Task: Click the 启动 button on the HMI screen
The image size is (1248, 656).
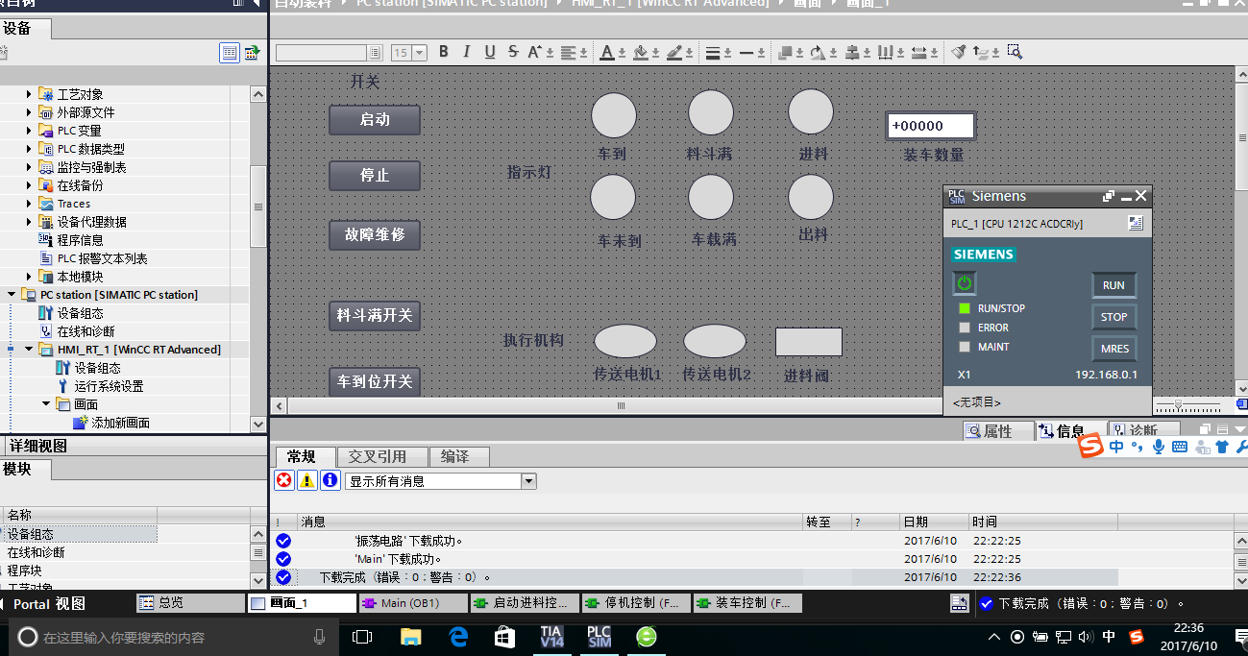Action: click(x=375, y=120)
